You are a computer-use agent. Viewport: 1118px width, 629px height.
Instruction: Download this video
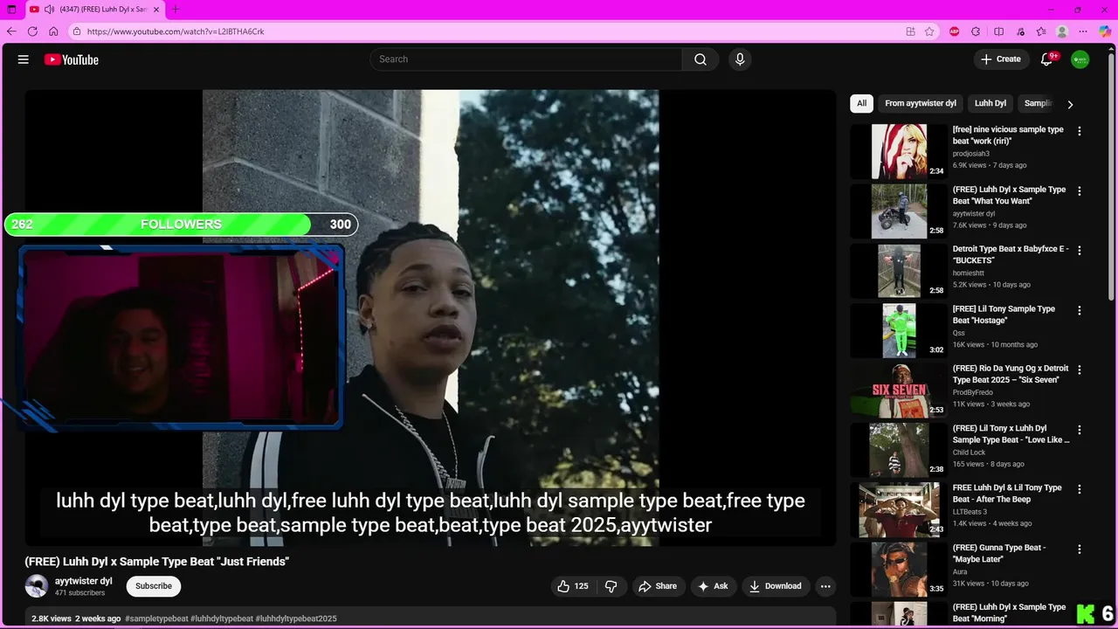[x=776, y=586]
